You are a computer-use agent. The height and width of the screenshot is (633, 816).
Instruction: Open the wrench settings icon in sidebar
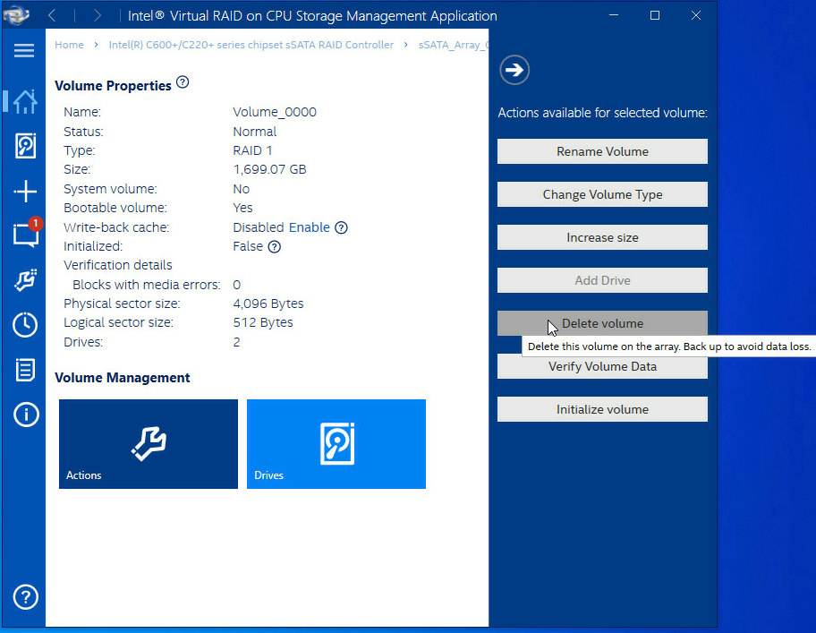click(x=25, y=280)
